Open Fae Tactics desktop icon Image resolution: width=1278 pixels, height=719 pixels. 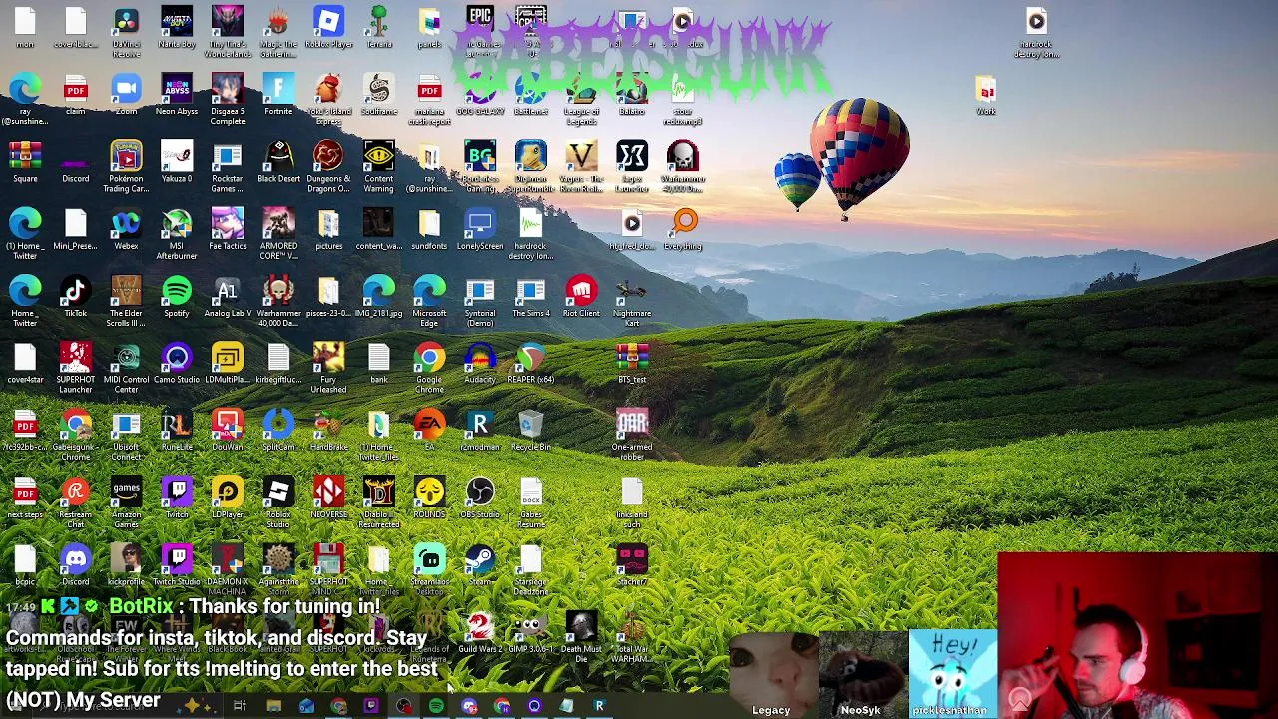click(x=228, y=229)
